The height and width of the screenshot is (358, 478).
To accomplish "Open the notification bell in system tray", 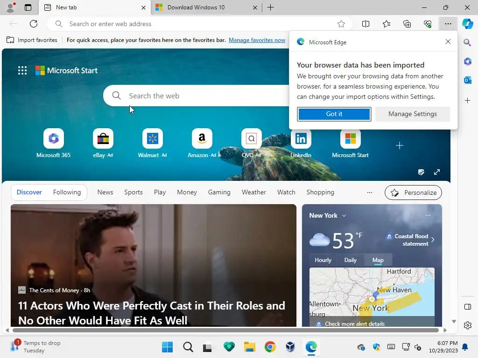I will pyautogui.click(x=465, y=347).
